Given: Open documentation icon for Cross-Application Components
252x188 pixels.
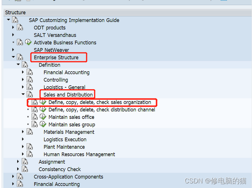Looking at the screenshot, I should coord(20,177).
